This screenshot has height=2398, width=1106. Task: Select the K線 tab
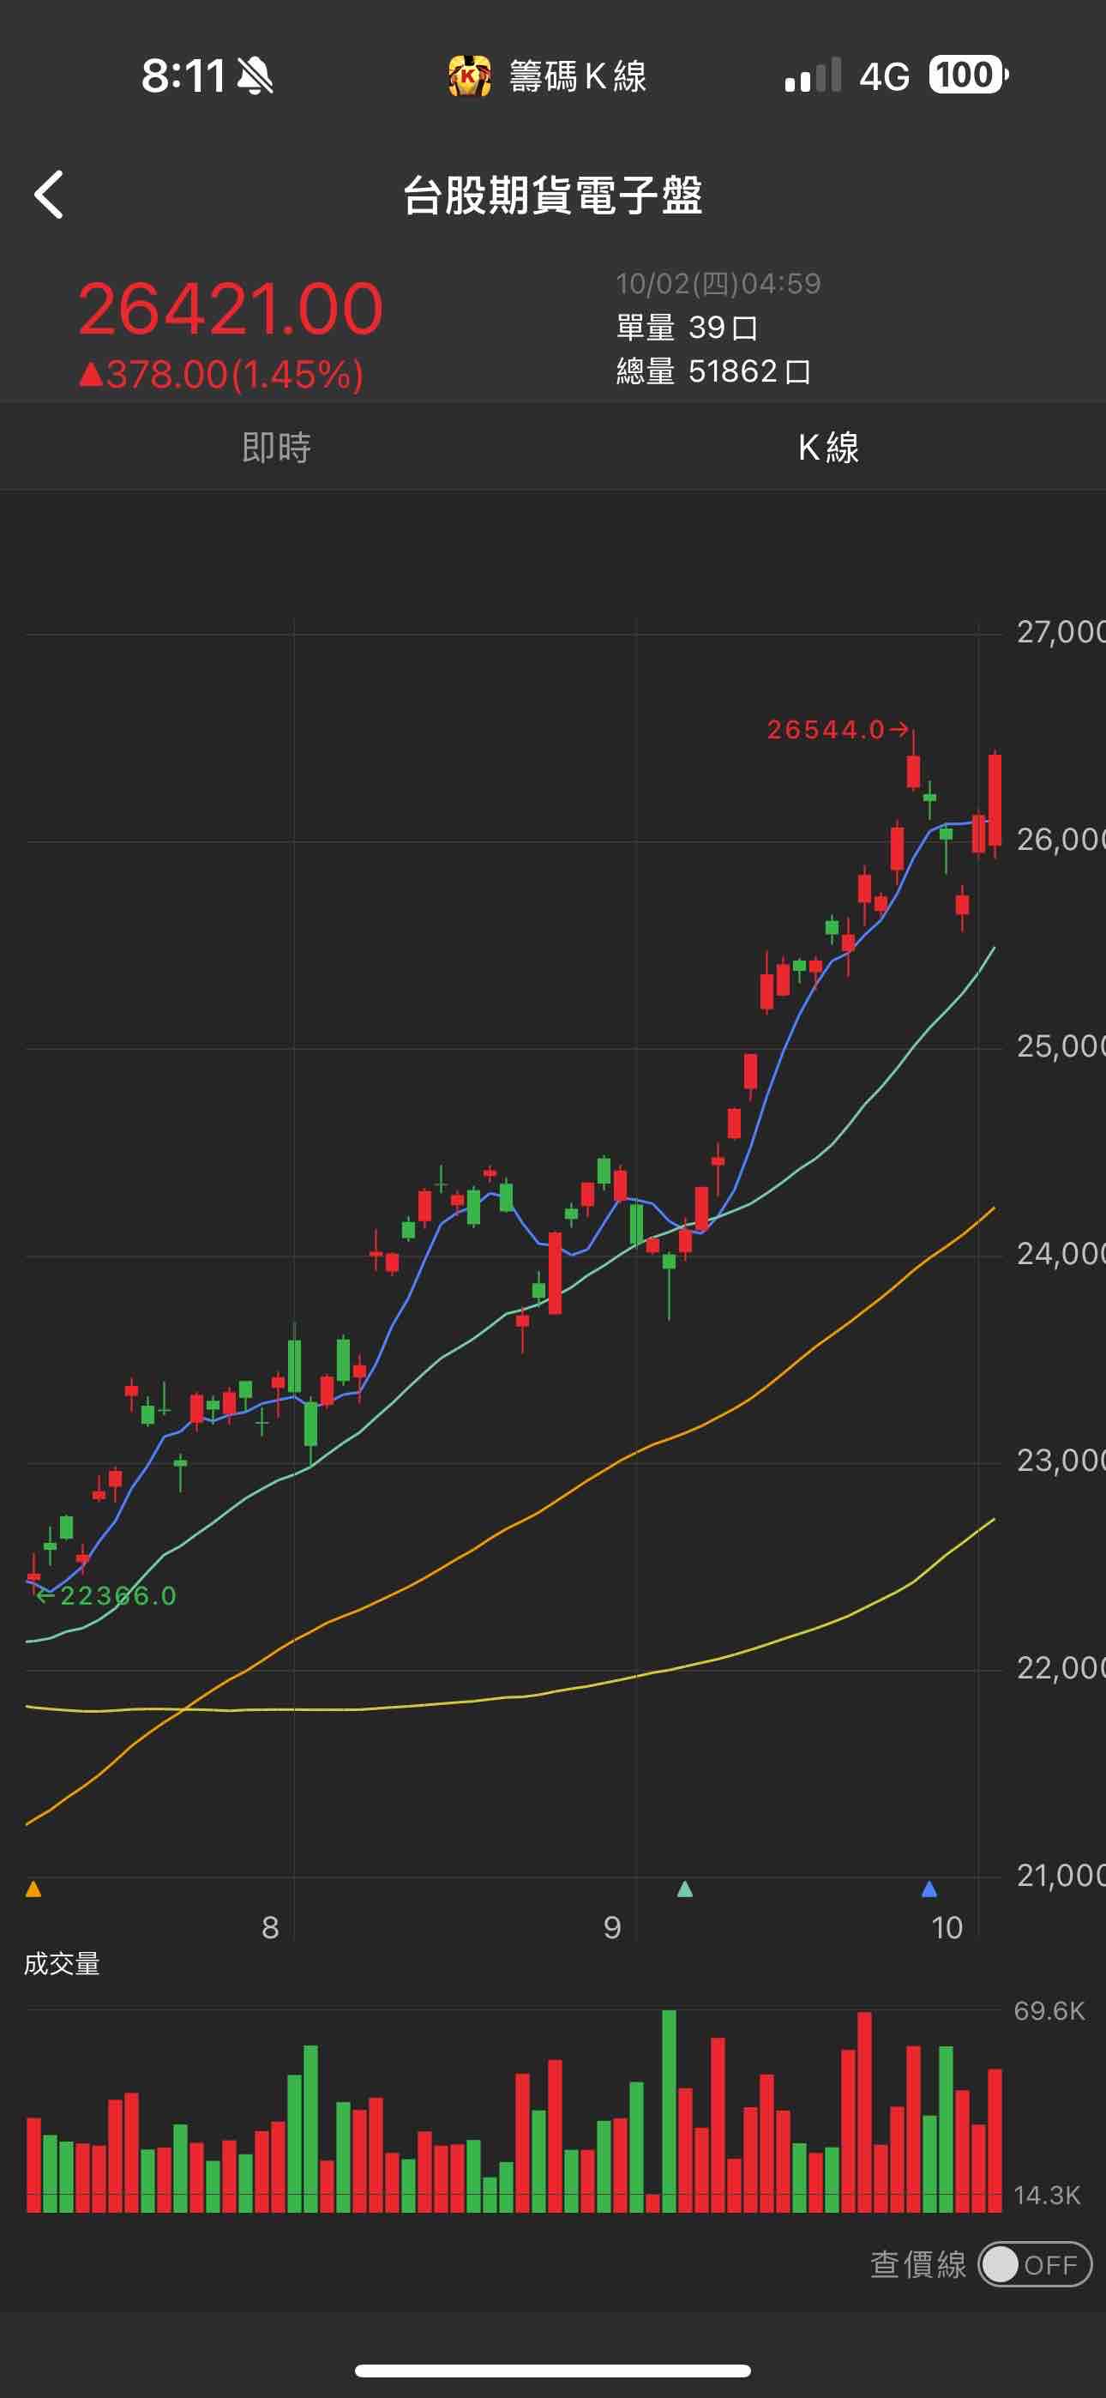pos(828,448)
